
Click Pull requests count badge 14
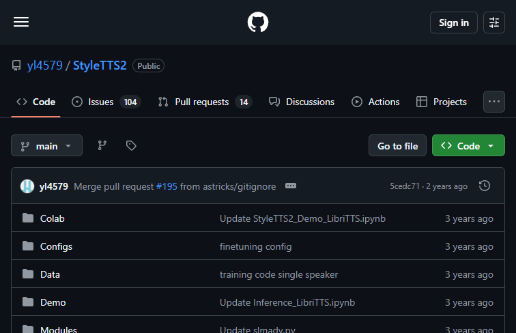point(244,102)
